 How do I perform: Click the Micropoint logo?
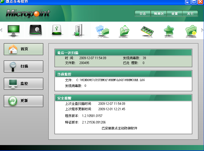28,14
